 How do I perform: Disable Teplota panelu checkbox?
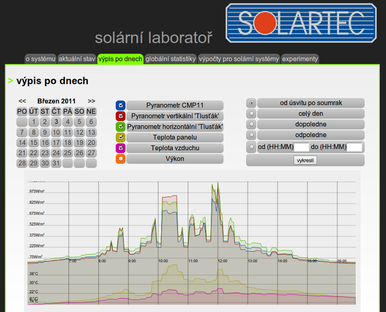[121, 138]
